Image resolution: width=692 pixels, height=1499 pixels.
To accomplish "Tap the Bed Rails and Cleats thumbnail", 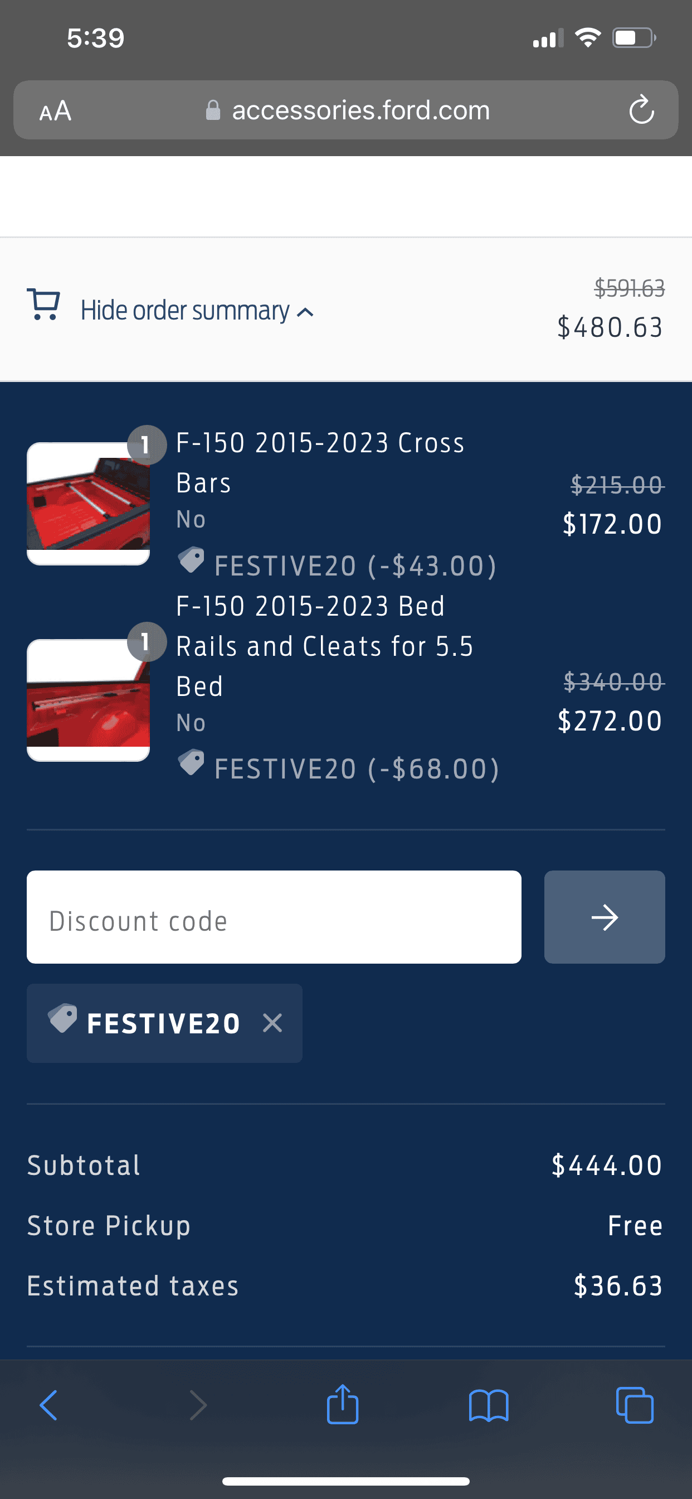I will coord(89,700).
